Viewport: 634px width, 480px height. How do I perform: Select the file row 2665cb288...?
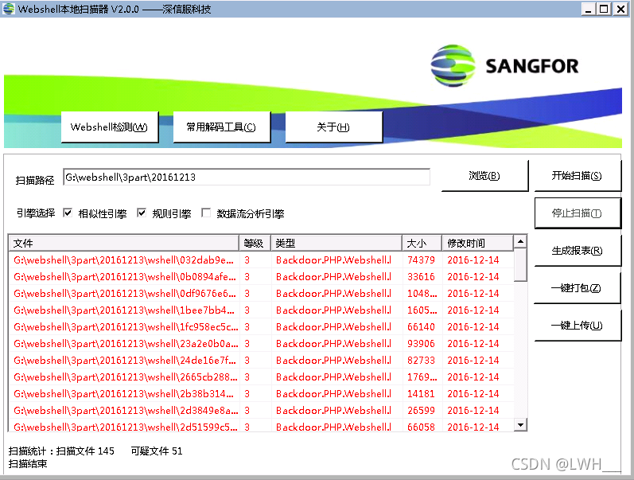pos(261,377)
